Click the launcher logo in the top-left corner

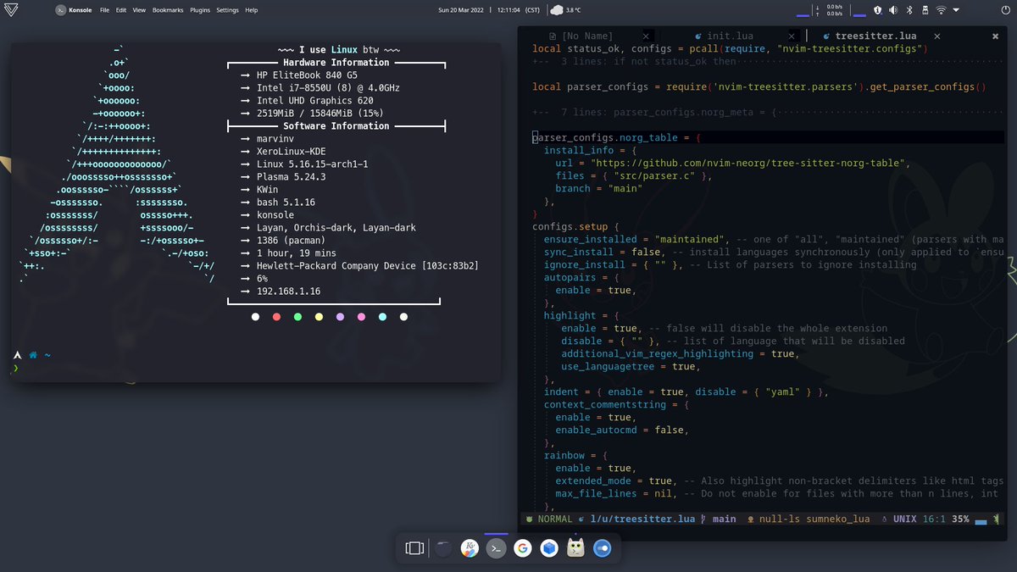[9, 10]
